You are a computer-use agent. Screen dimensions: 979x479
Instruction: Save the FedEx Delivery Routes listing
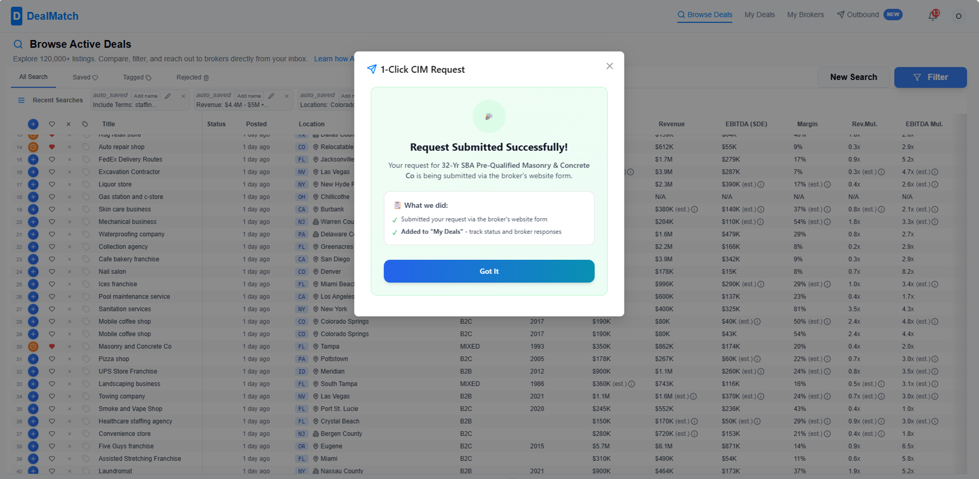point(52,160)
